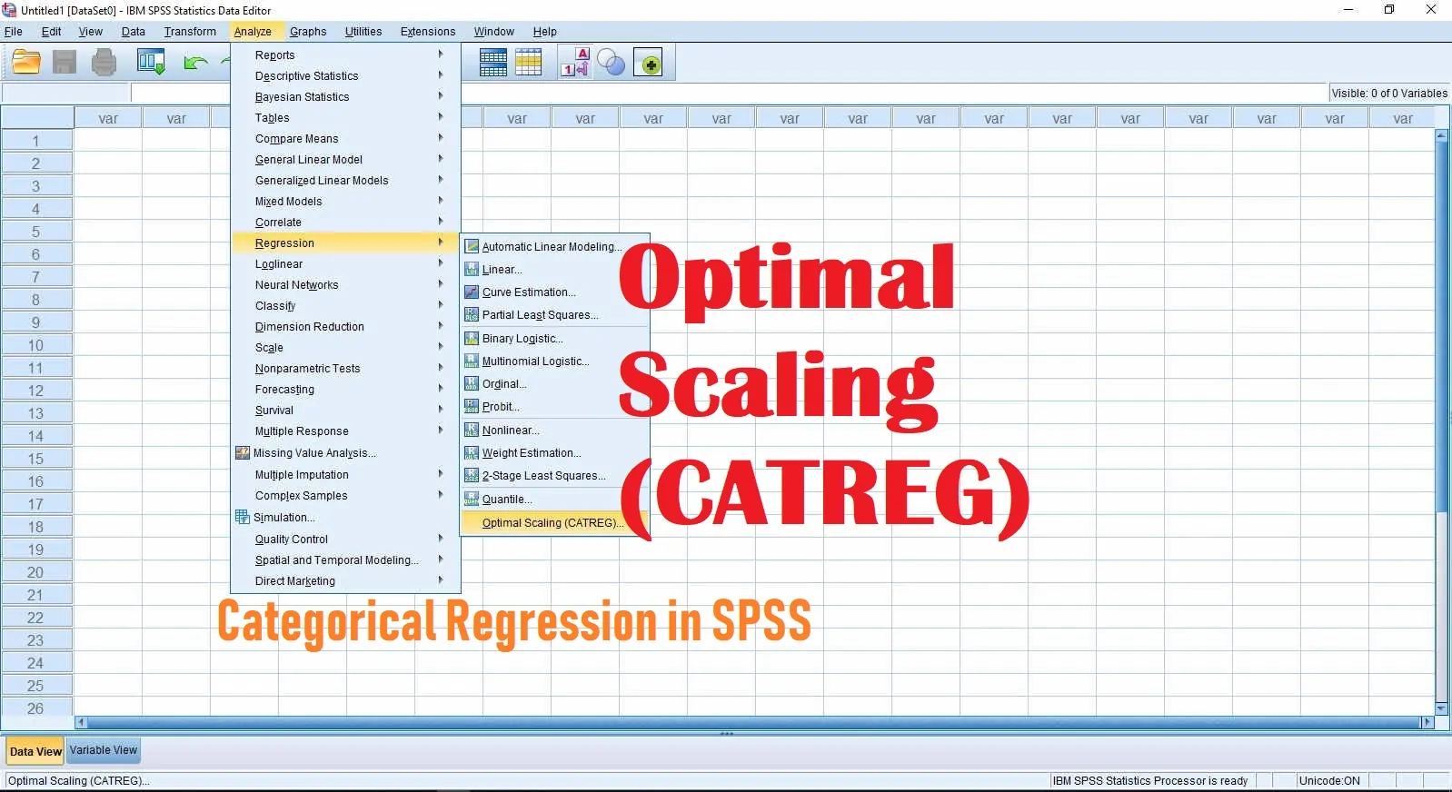The height and width of the screenshot is (792, 1452).
Task: Click the Use Variable Sets circles icon
Action: (611, 63)
